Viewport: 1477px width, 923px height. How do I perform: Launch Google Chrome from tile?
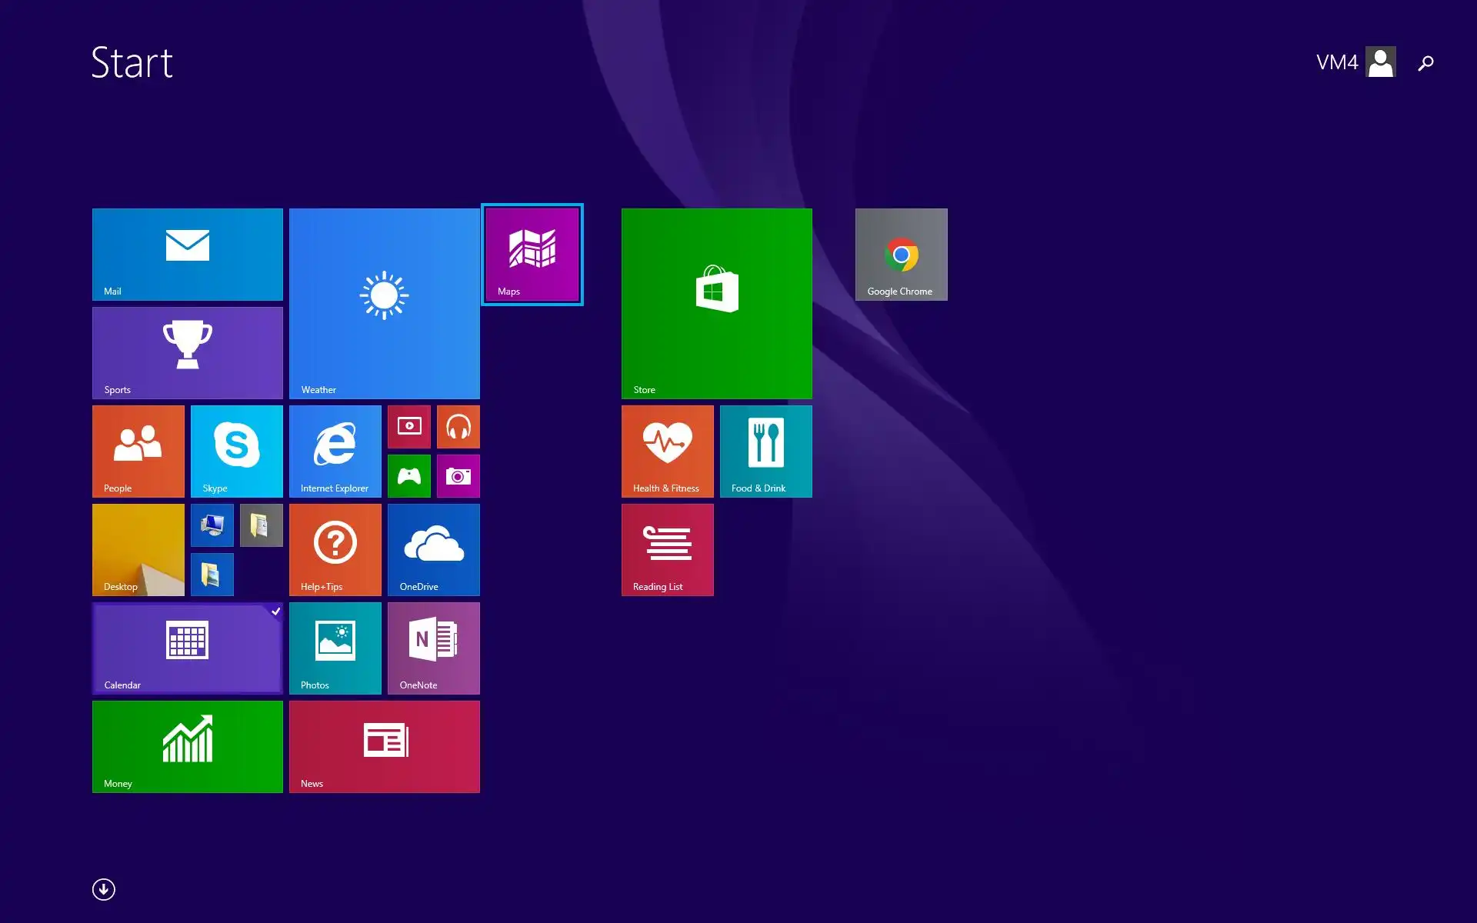coord(901,254)
